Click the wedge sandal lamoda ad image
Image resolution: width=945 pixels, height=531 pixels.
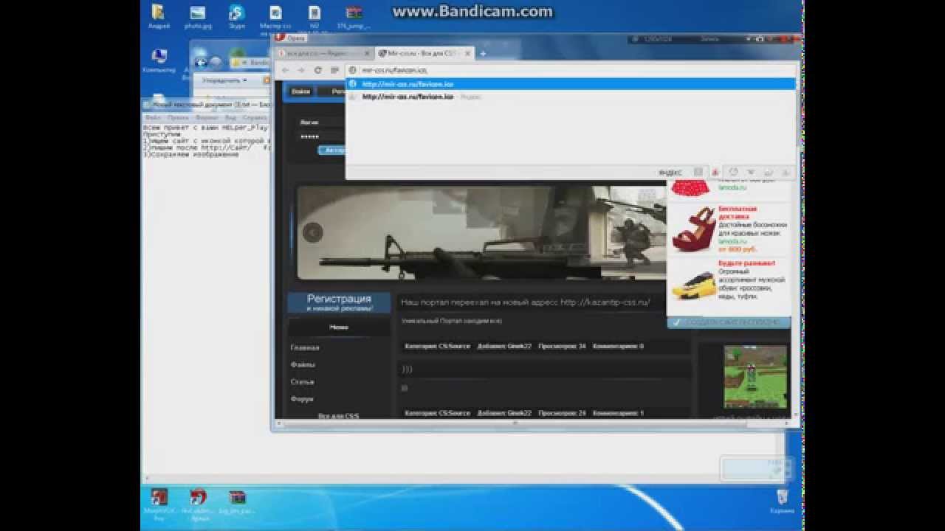[x=693, y=230]
